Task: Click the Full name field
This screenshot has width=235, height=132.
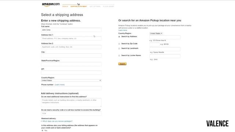Action: 71,30
